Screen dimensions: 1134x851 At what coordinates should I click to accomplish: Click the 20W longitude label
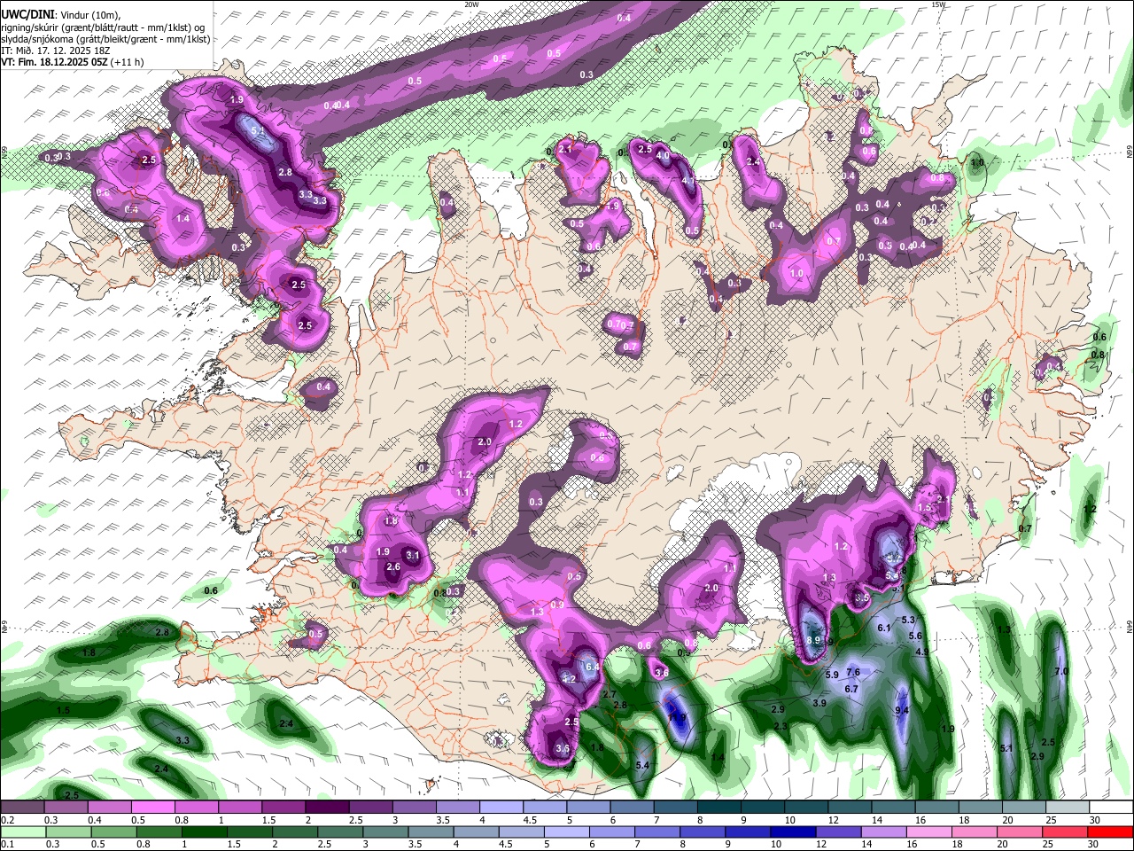click(x=471, y=4)
